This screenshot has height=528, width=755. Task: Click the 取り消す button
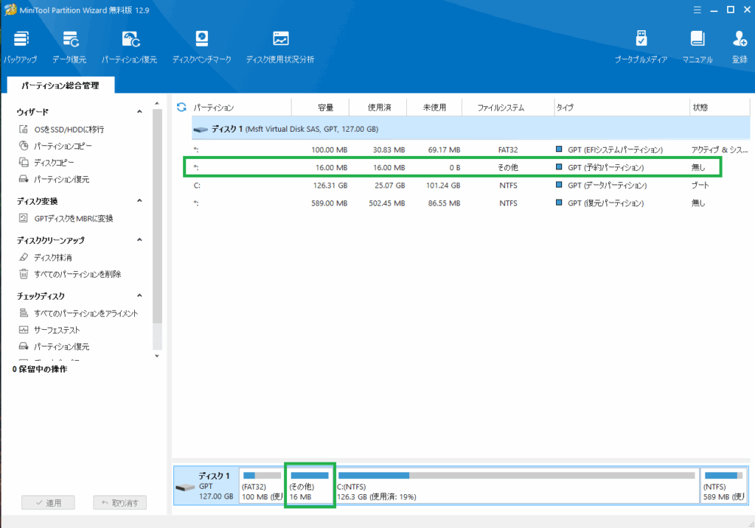point(120,503)
